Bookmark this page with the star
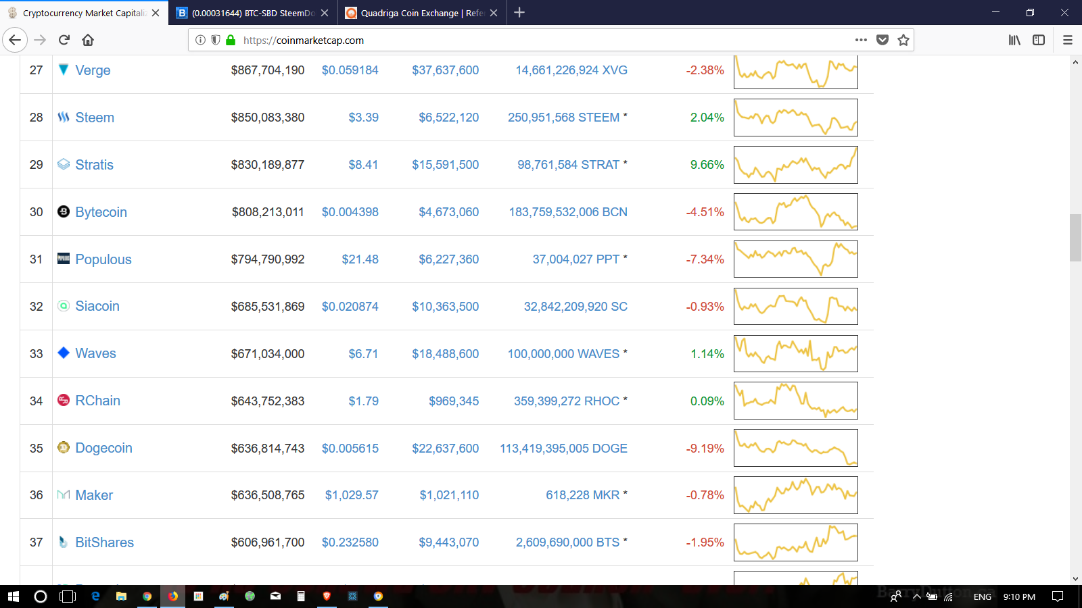This screenshot has width=1082, height=608. pyautogui.click(x=903, y=40)
